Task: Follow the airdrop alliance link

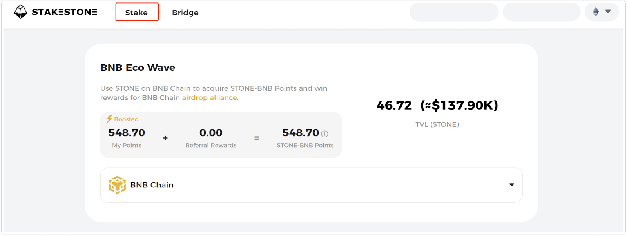Action: tap(209, 97)
